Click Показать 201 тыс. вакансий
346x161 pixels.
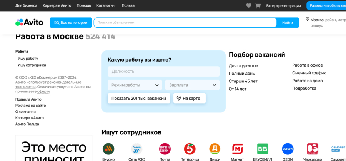click(x=139, y=99)
